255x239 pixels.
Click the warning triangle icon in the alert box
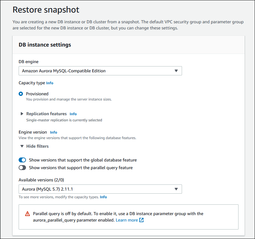(x=28, y=214)
